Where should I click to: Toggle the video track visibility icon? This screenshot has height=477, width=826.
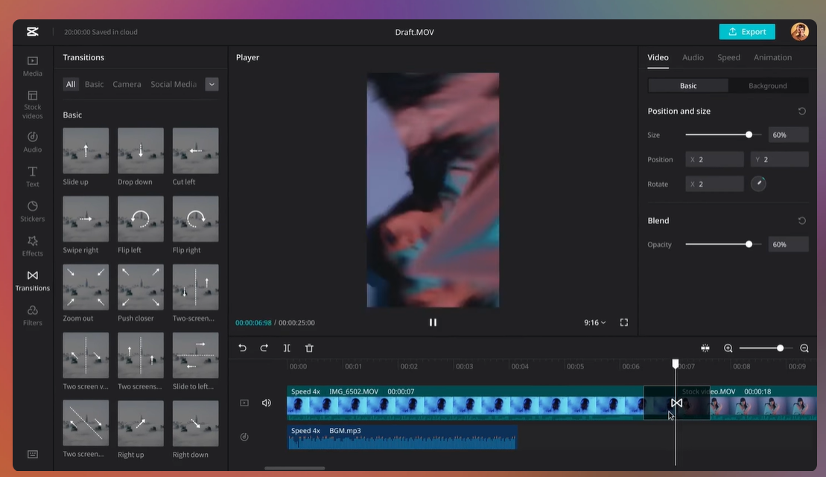coord(244,403)
